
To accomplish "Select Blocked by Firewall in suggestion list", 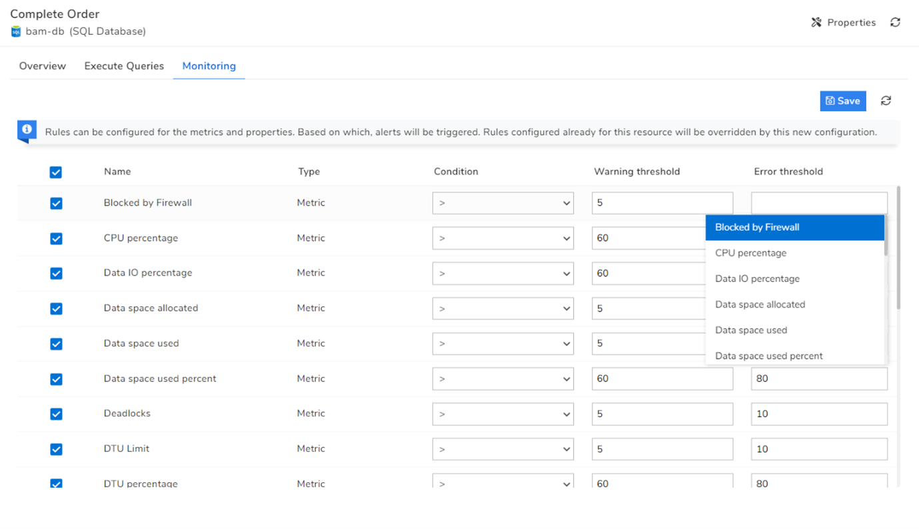I will [795, 228].
